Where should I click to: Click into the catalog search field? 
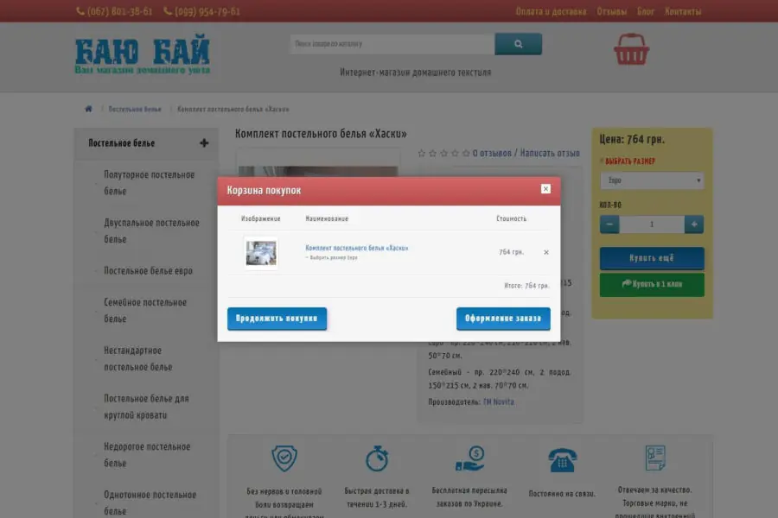pos(392,44)
